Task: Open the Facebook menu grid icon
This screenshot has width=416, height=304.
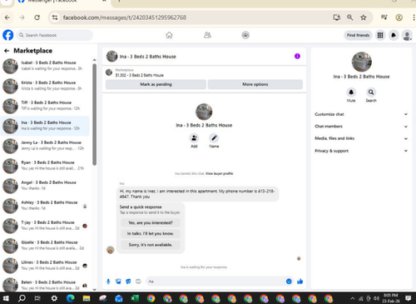Action: 380,35
